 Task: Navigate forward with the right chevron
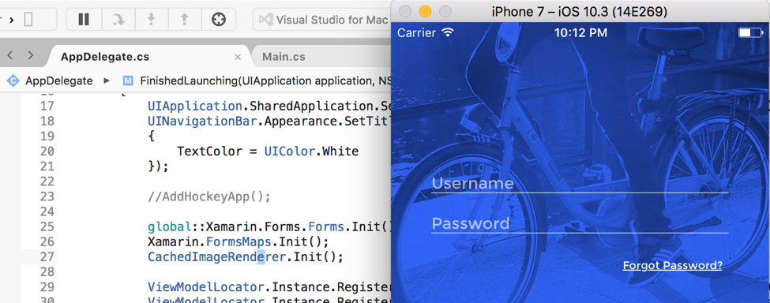point(31,55)
